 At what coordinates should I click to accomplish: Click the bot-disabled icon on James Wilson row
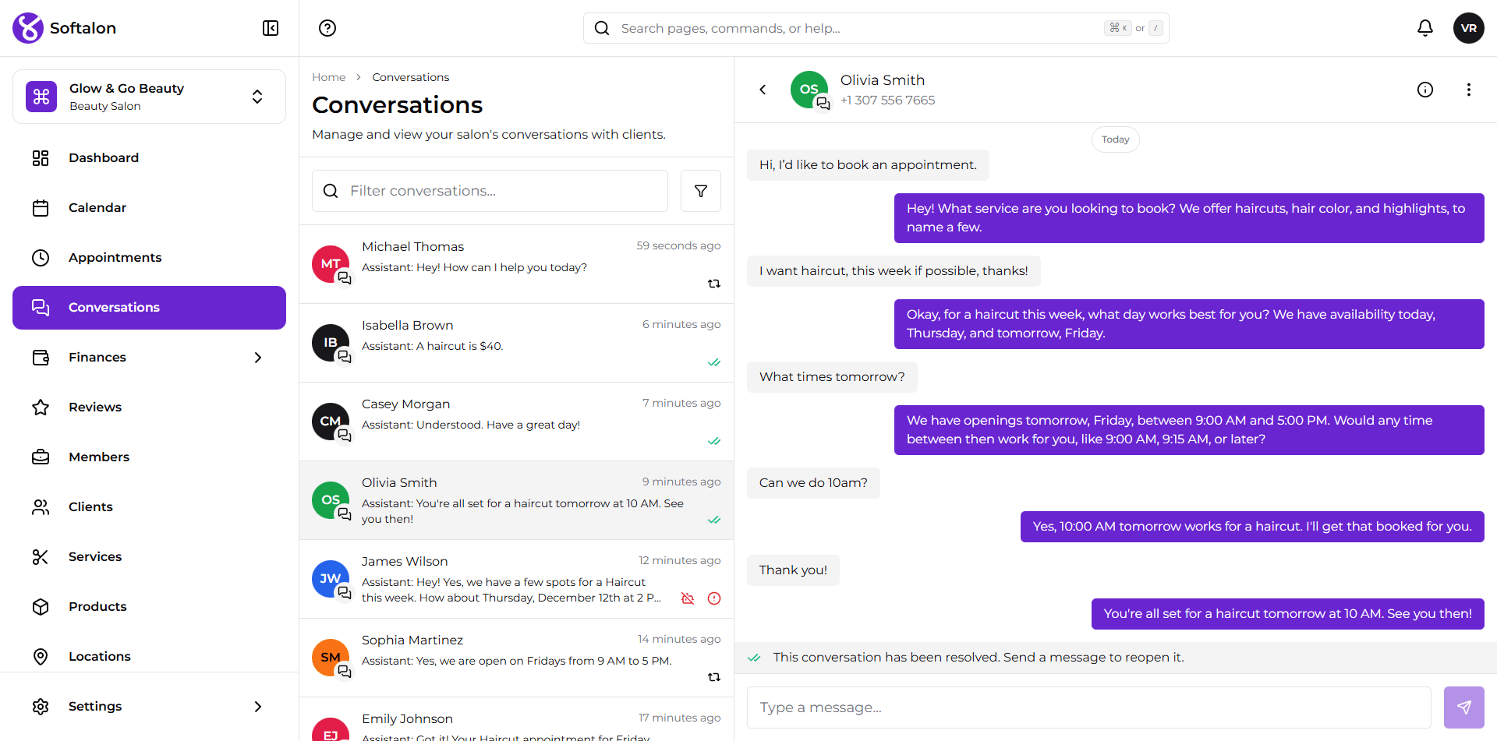688,598
